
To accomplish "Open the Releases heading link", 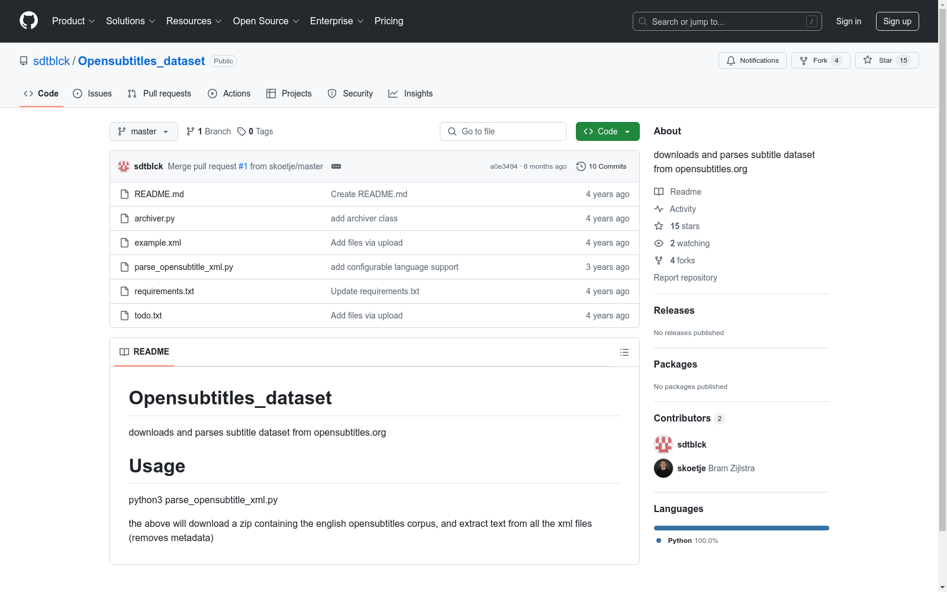I will (x=674, y=310).
